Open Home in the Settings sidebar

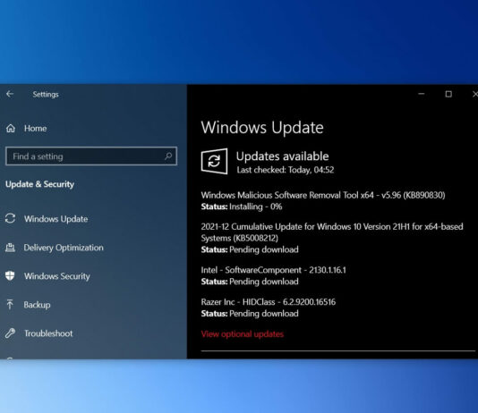click(x=36, y=129)
